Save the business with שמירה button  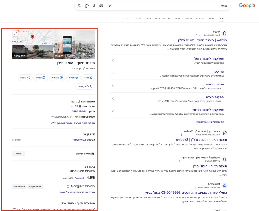tap(41, 78)
